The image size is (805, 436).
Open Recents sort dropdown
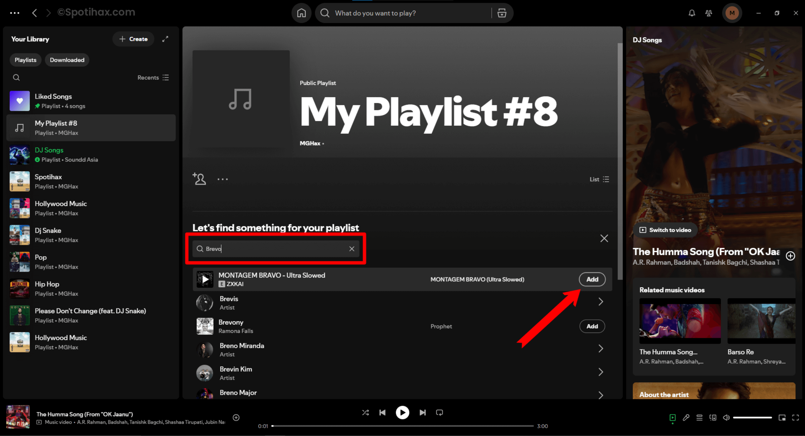click(153, 77)
